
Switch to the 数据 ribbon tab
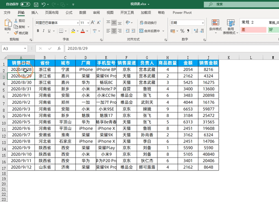pos(82,12)
